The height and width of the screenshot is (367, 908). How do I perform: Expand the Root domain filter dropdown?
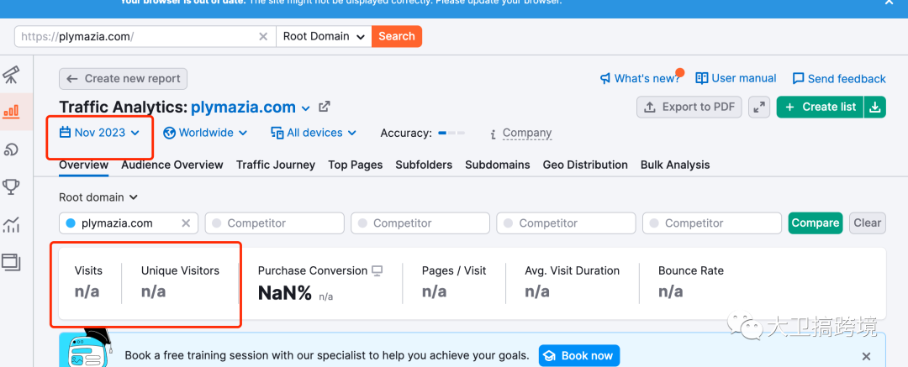click(x=98, y=197)
